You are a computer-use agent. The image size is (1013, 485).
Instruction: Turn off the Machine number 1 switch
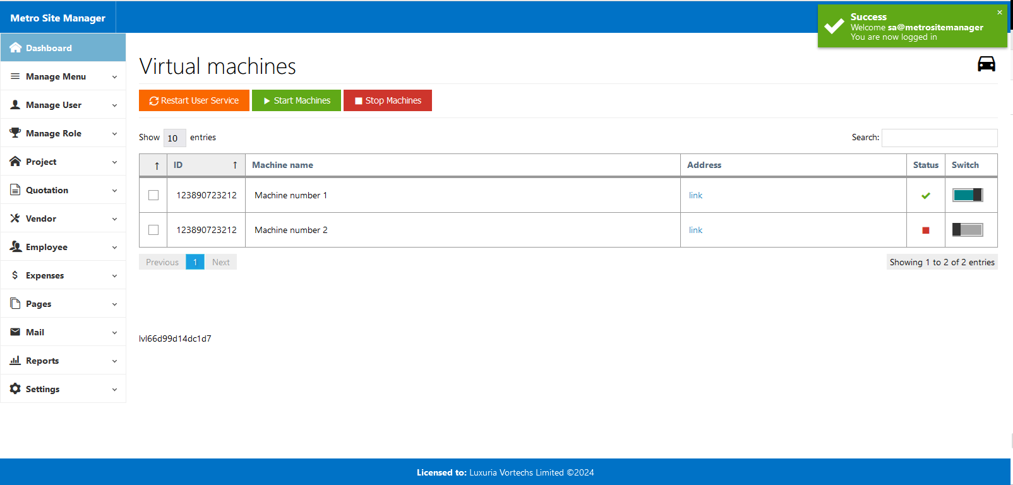coord(968,195)
